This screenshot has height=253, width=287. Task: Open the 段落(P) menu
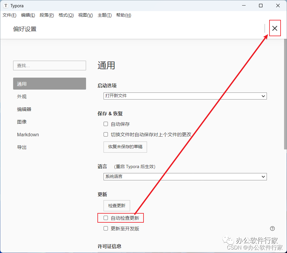tap(47, 15)
